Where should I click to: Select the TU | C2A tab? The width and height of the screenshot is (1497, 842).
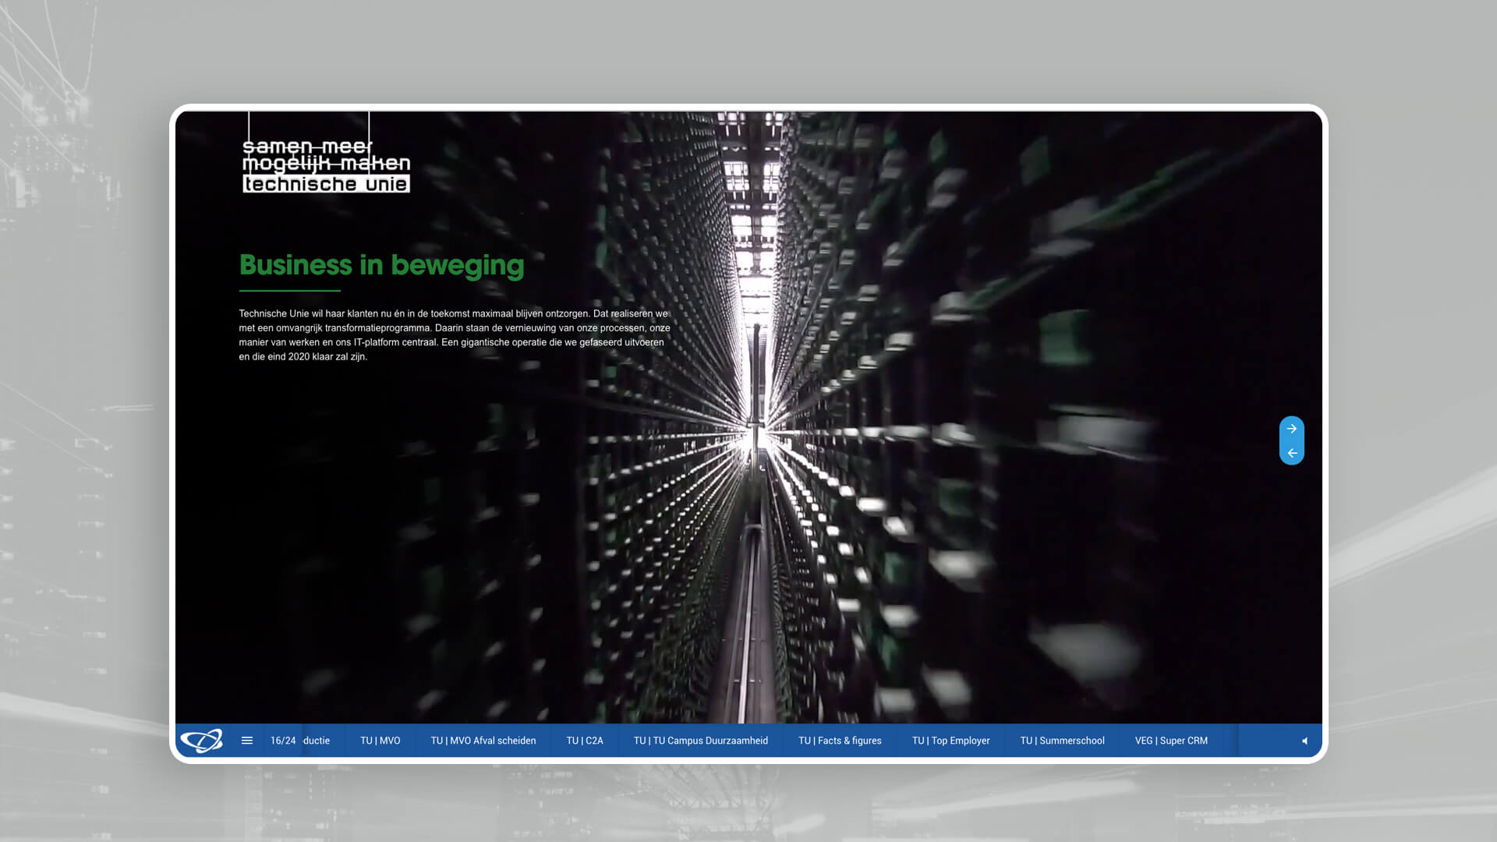pyautogui.click(x=585, y=741)
